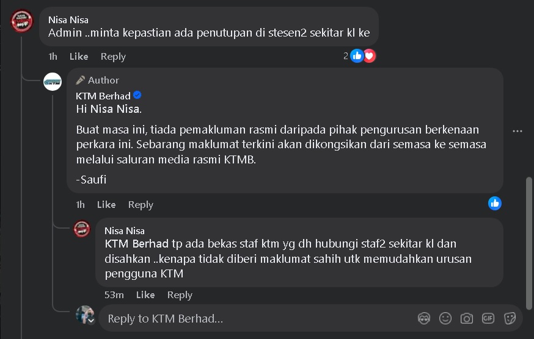
Task: Click the verified badge next to KTM Berhad
Action: click(137, 96)
